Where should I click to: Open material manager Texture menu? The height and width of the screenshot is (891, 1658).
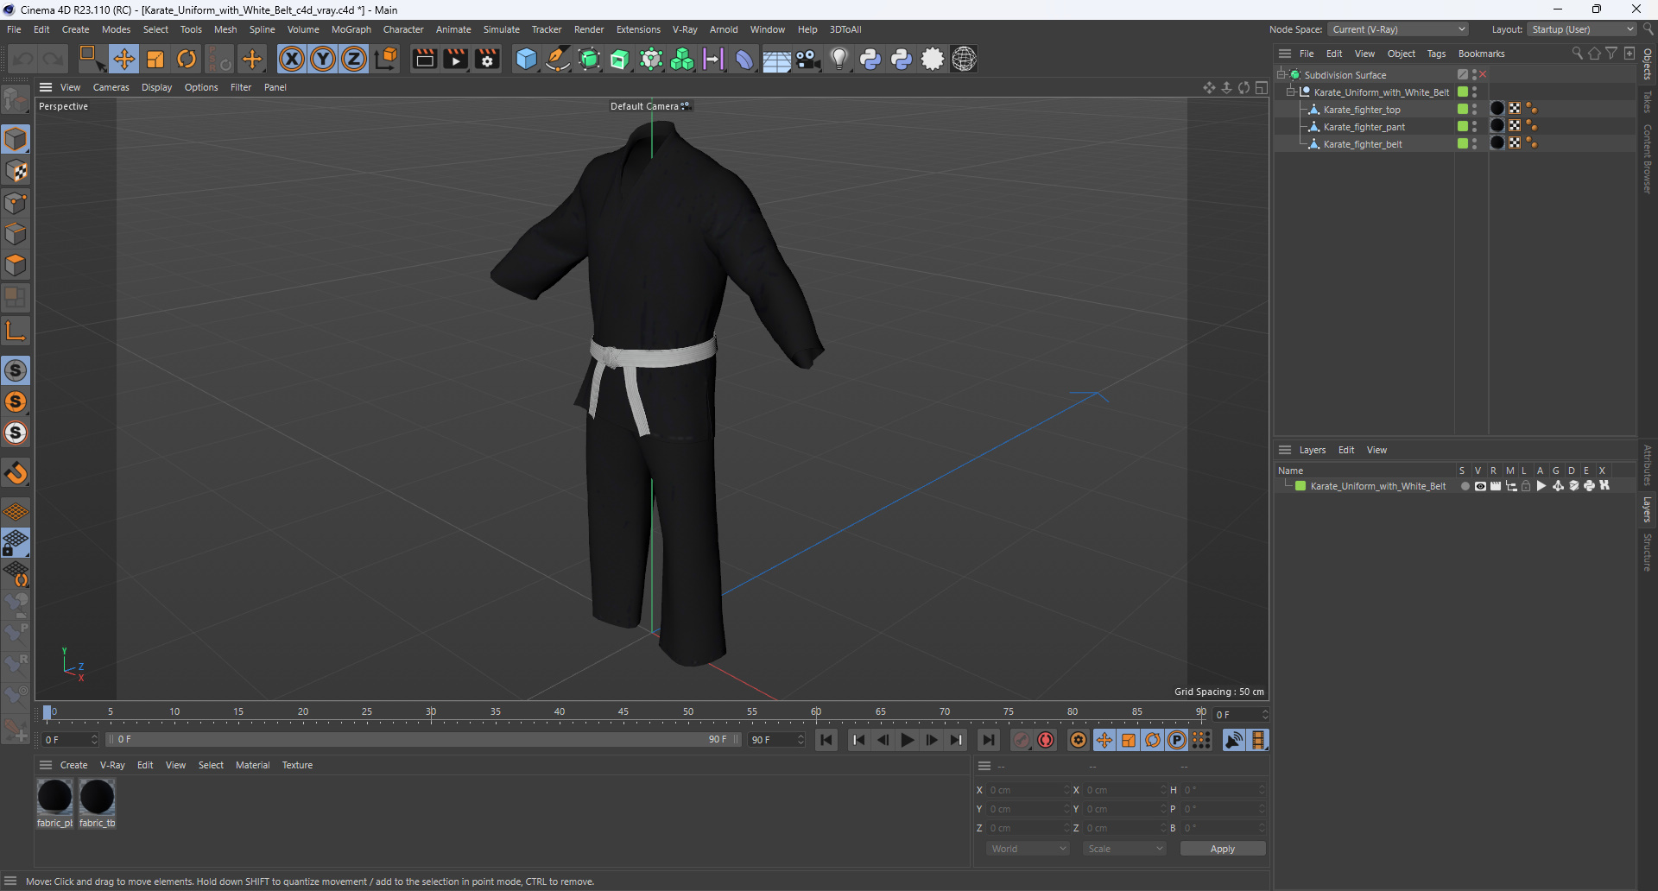(x=297, y=765)
